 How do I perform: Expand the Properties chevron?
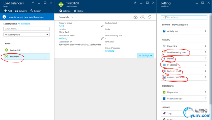coord(205,46)
